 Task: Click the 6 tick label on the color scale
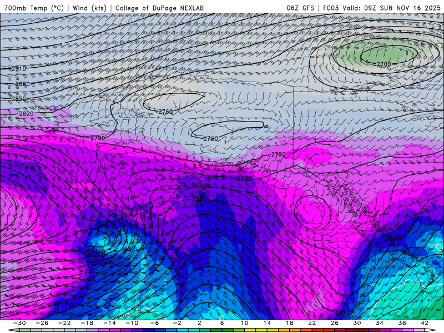[221, 323]
